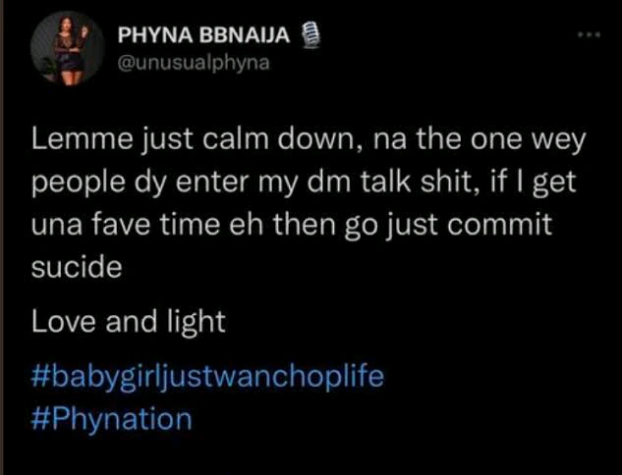Open the #Phynation hashtag
Viewport: 622px width, 475px height.
111,419
